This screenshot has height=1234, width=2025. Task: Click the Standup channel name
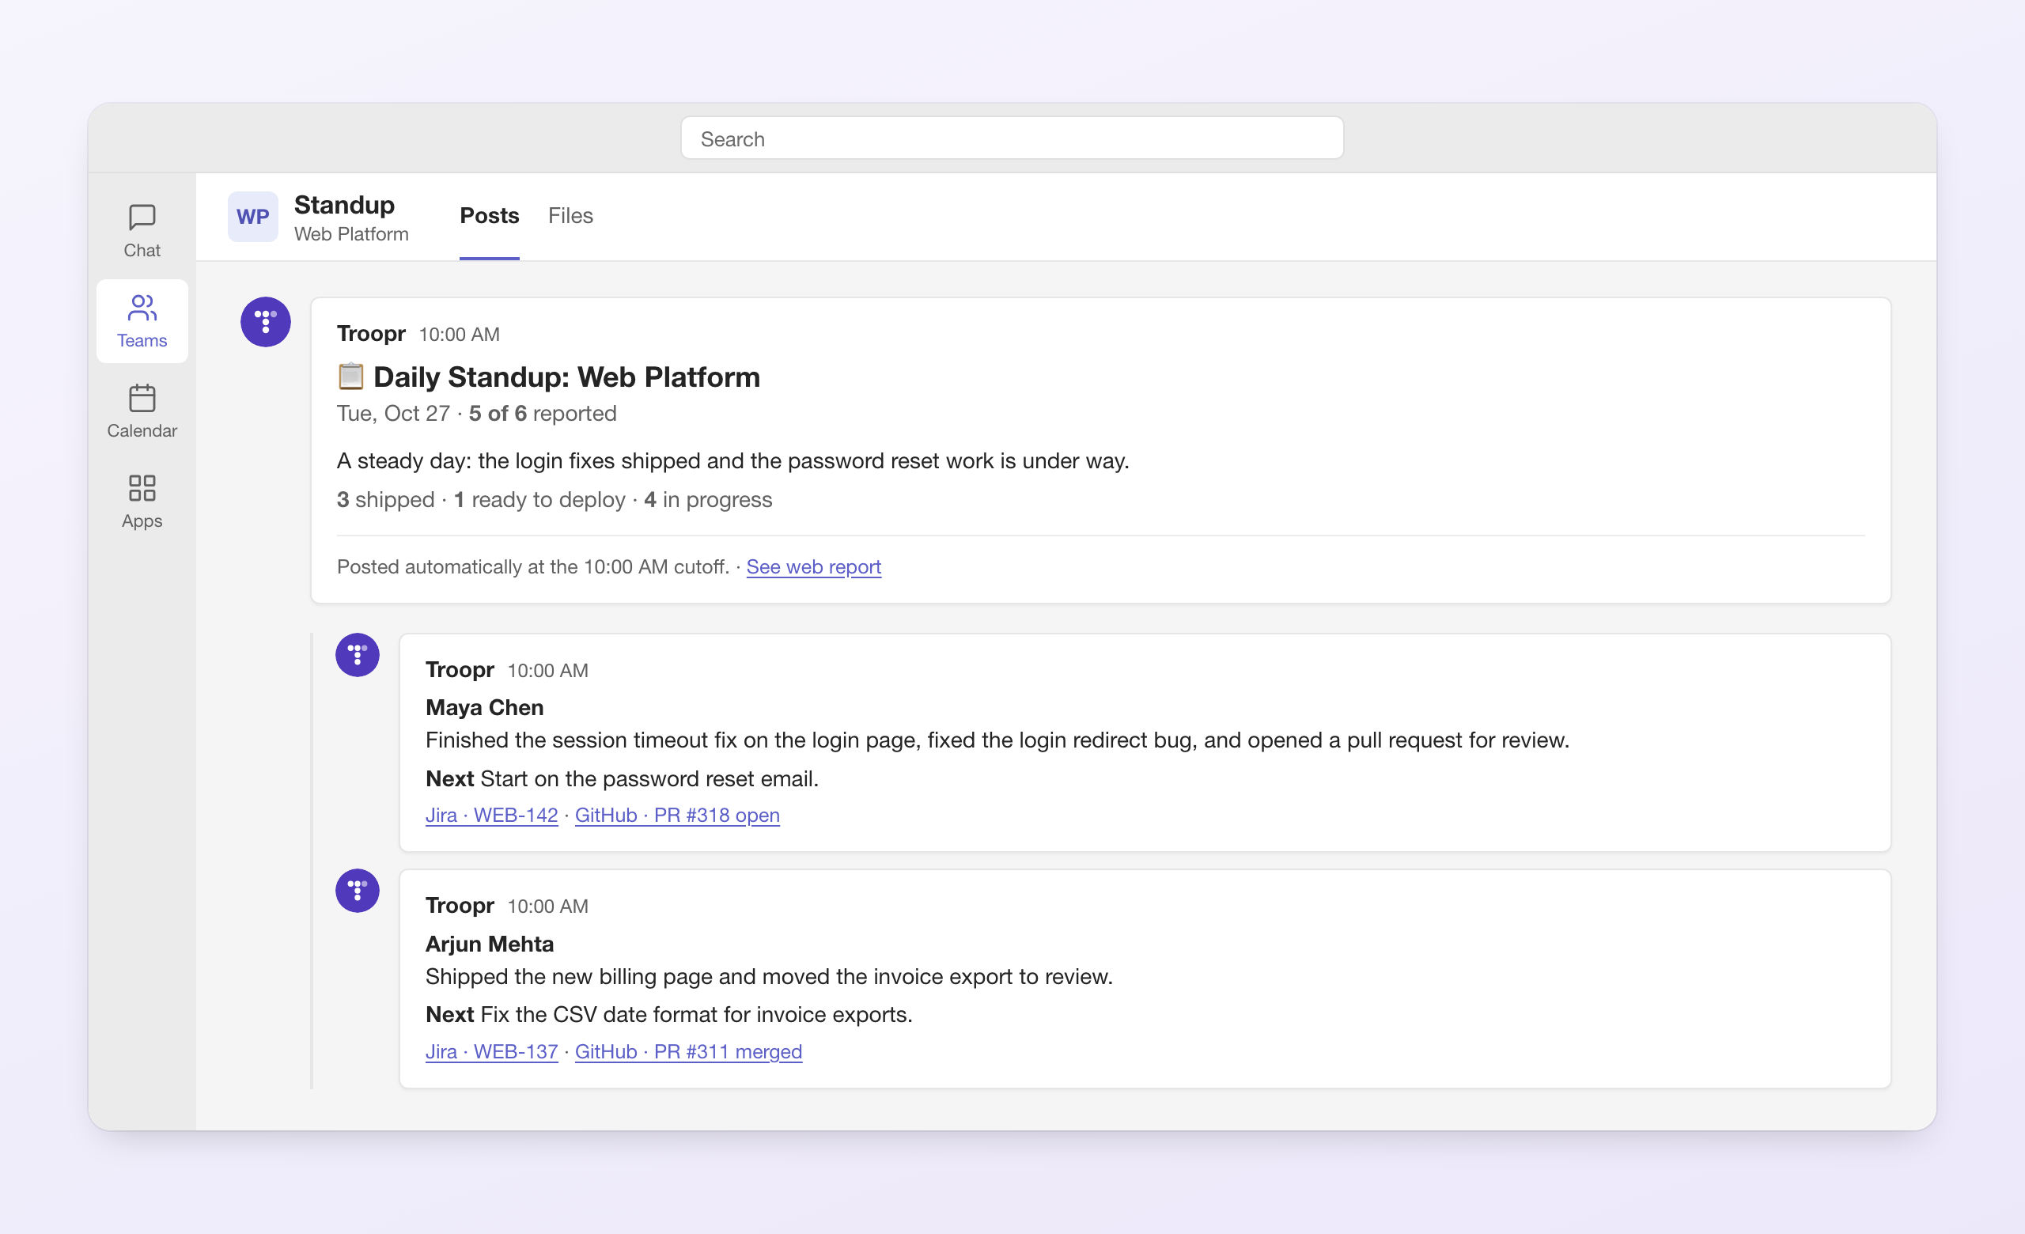(x=344, y=205)
